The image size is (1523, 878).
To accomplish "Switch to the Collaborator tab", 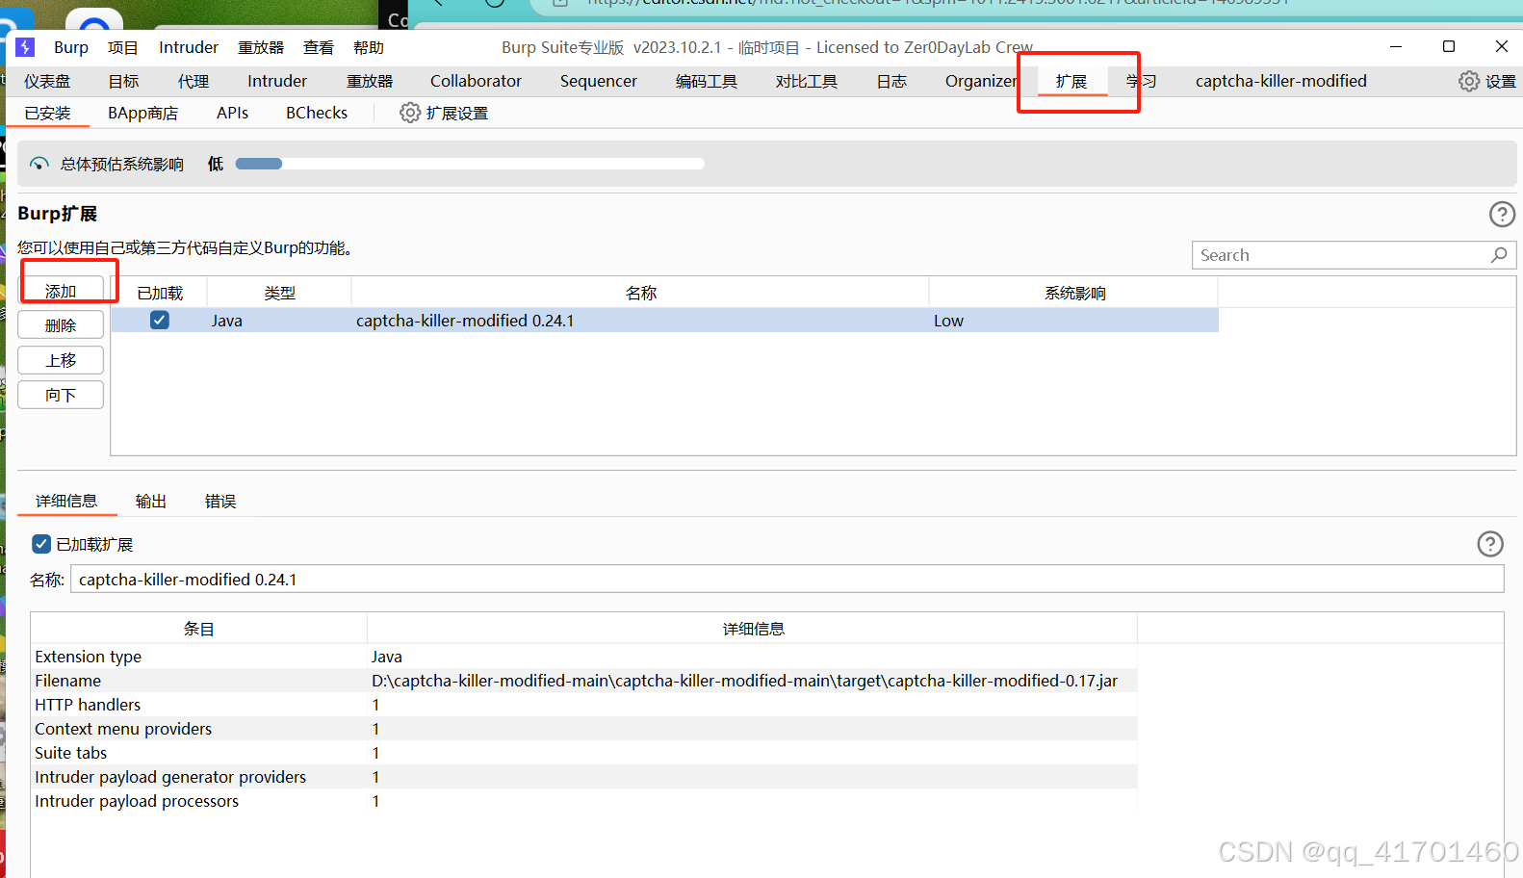I will pos(476,81).
